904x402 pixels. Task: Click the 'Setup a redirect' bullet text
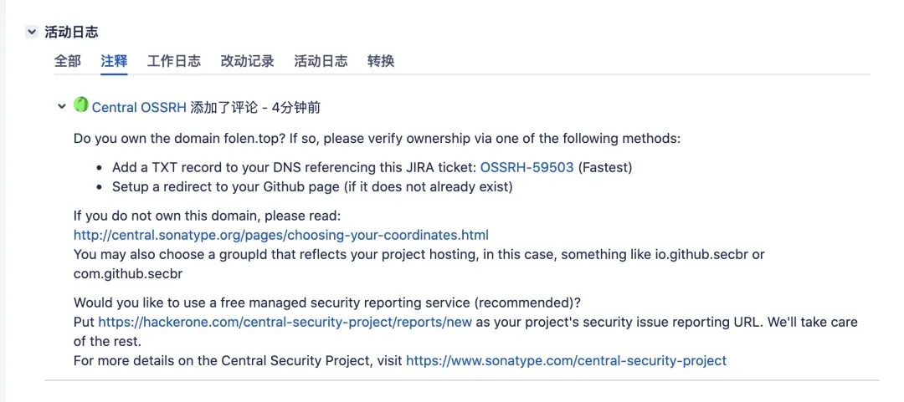click(x=311, y=186)
